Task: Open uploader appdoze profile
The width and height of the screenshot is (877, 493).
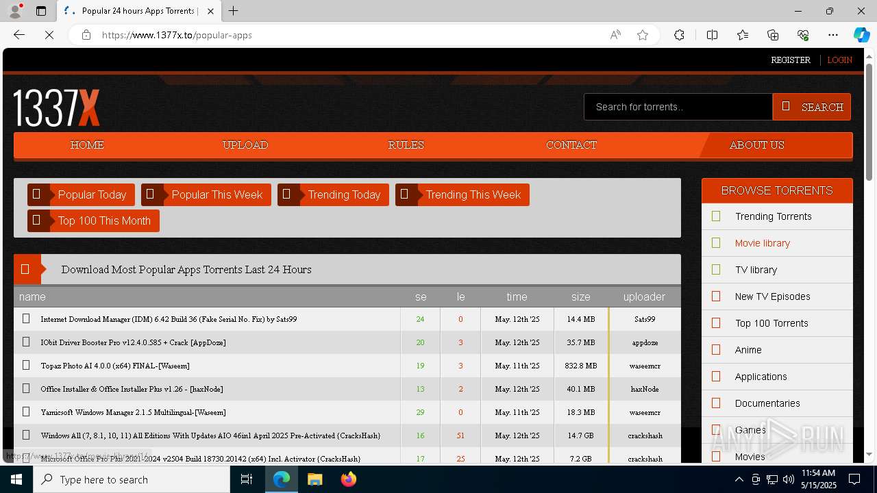Action: click(x=645, y=342)
